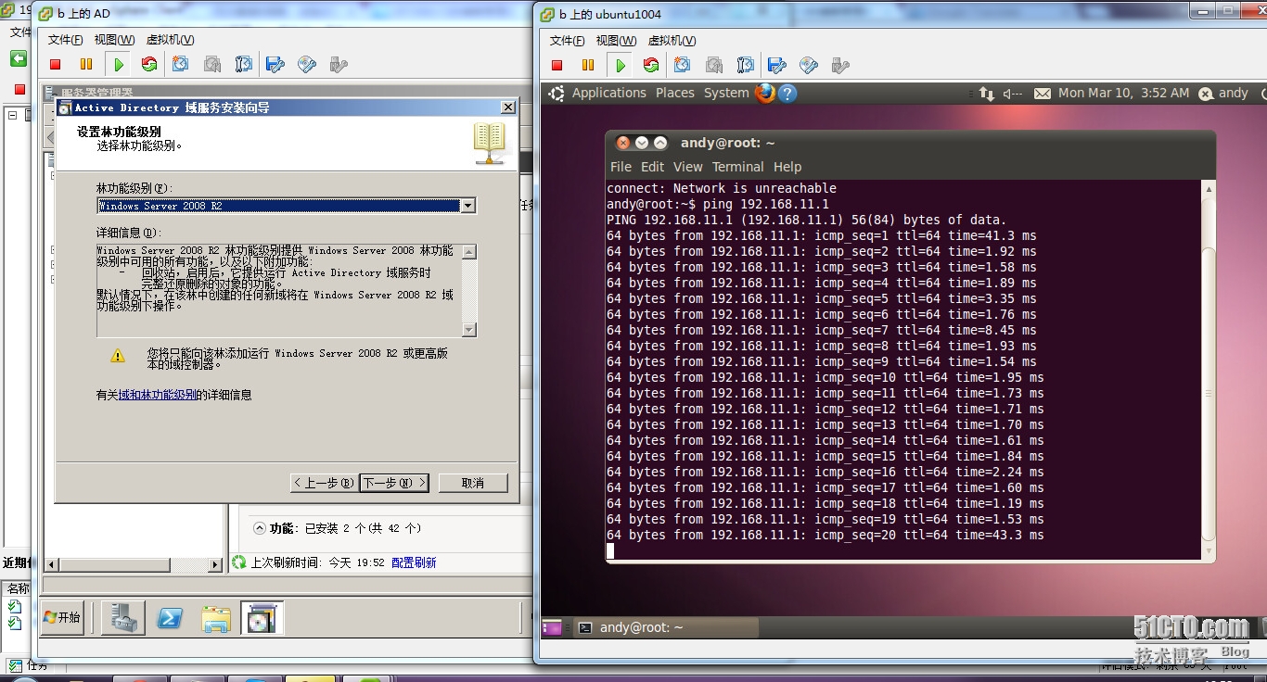1267x682 pixels.
Task: Click USB device icon in AD window toolbar
Action: pos(339,65)
